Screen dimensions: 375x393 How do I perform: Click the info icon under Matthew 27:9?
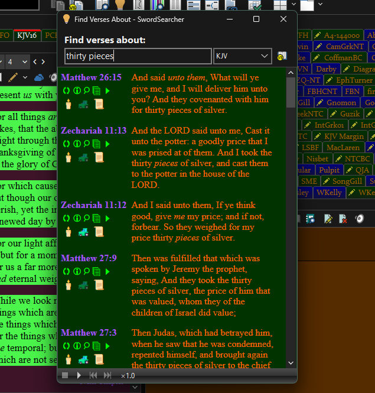pos(77,271)
